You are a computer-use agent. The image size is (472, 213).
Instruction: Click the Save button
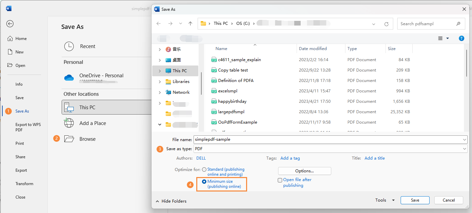click(415, 200)
